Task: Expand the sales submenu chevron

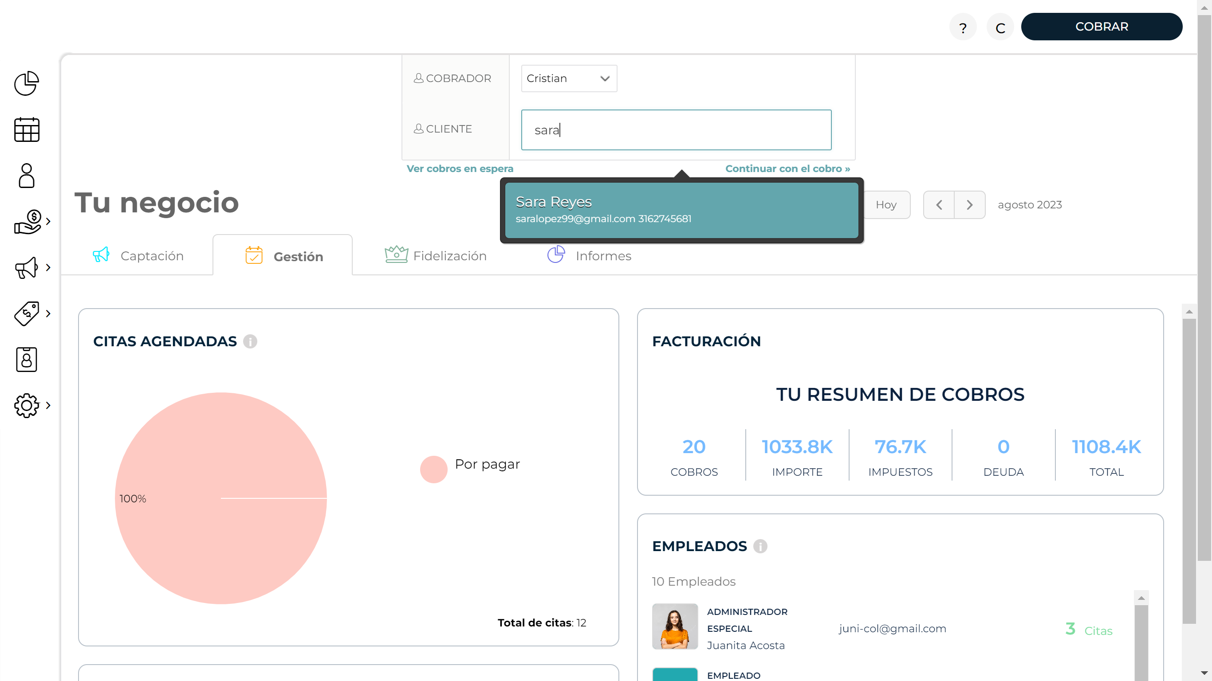Action: click(48, 222)
